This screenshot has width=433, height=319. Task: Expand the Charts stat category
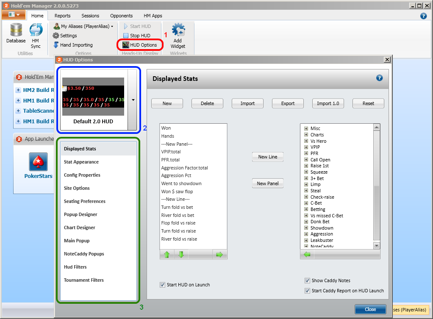(x=306, y=135)
